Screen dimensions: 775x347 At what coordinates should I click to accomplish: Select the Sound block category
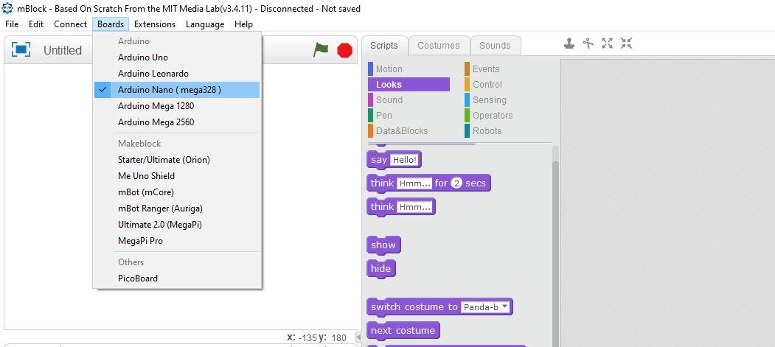pos(409,99)
